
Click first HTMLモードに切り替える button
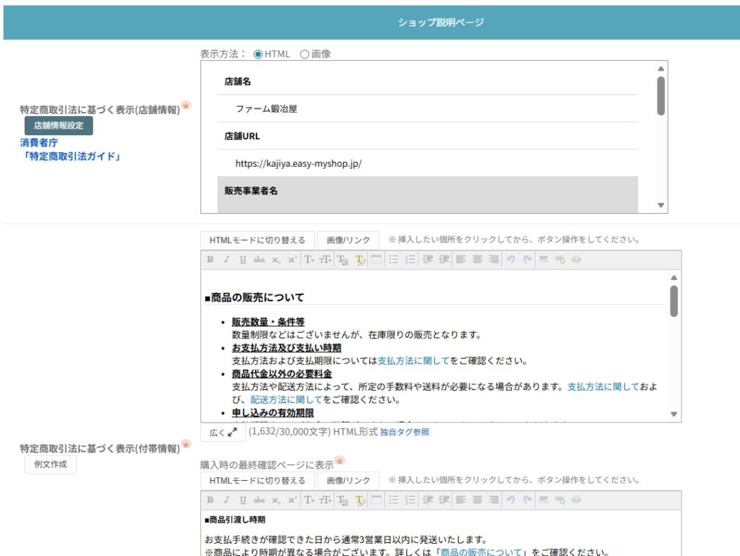[257, 240]
